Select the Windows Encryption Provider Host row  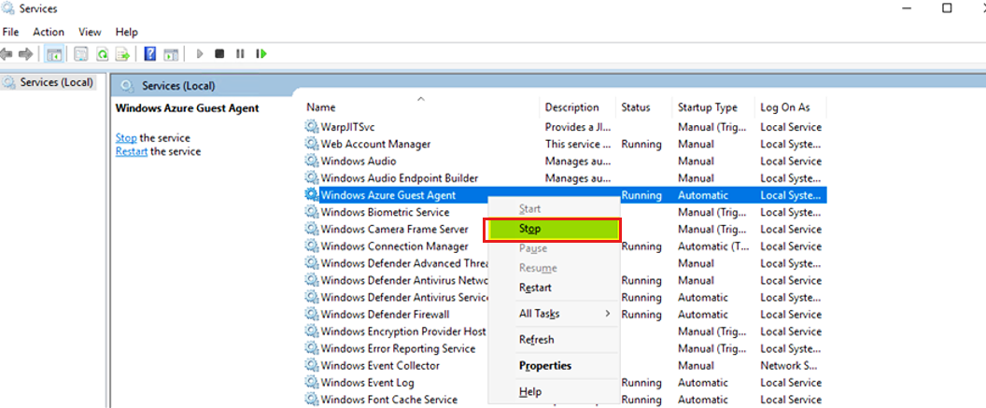(565, 331)
